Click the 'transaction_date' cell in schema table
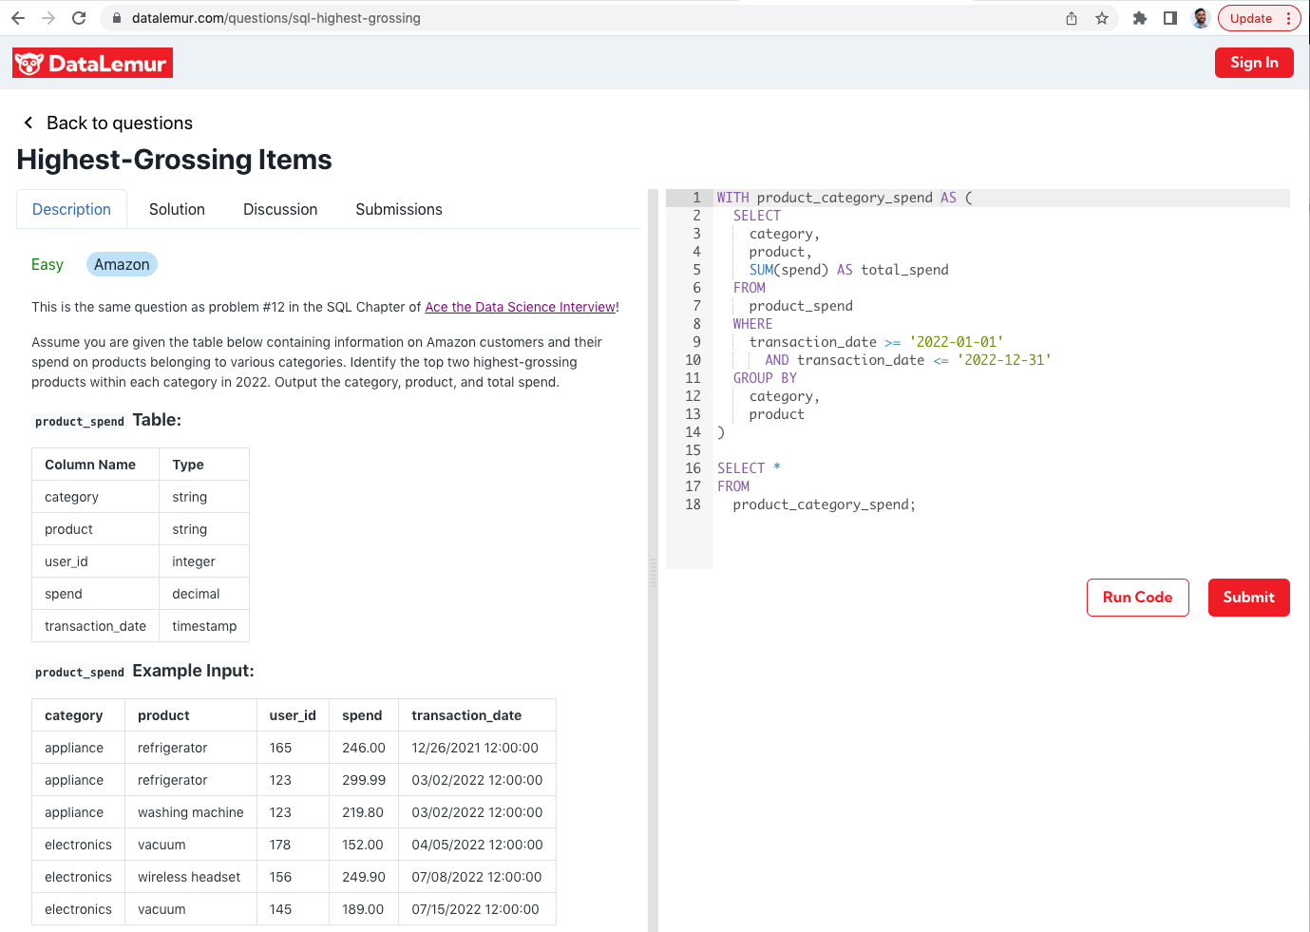 point(95,626)
